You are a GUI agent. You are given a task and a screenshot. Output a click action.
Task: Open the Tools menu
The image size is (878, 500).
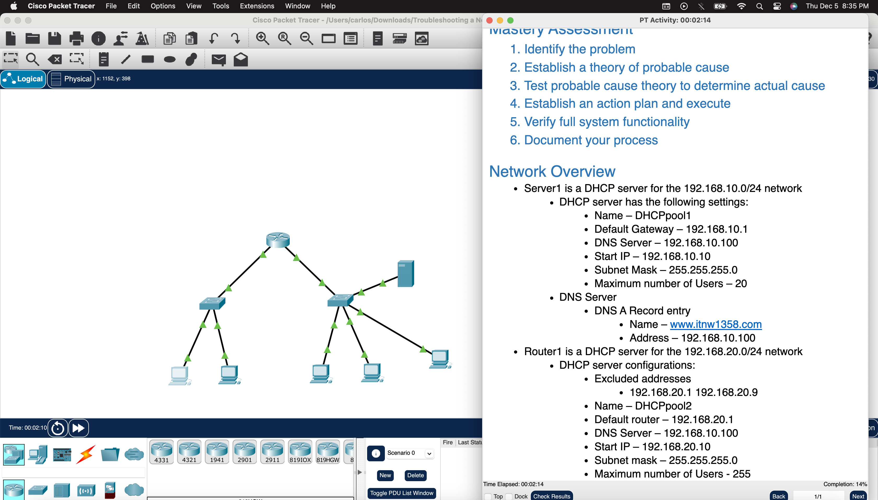click(x=220, y=6)
